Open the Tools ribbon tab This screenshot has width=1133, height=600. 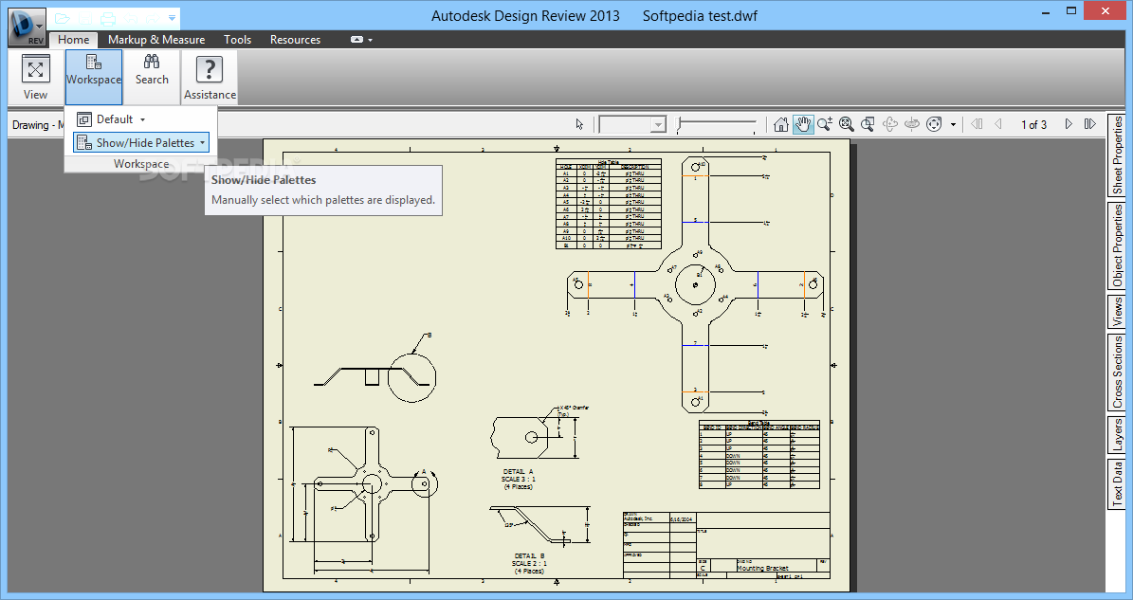(x=237, y=40)
